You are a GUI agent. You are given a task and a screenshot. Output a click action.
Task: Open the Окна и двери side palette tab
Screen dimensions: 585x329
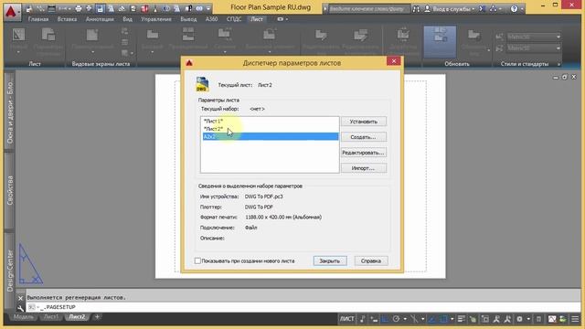10,111
